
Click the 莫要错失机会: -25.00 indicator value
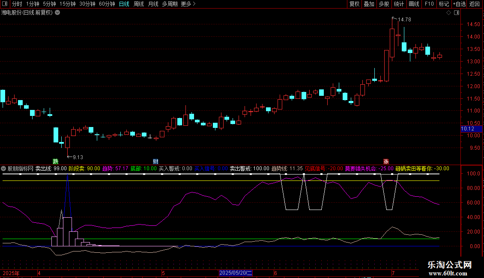pos(369,169)
